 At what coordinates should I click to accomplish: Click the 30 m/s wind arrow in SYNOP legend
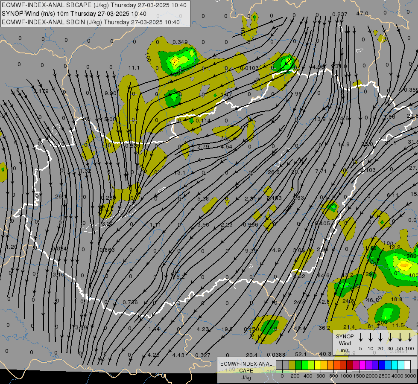click(390, 337)
